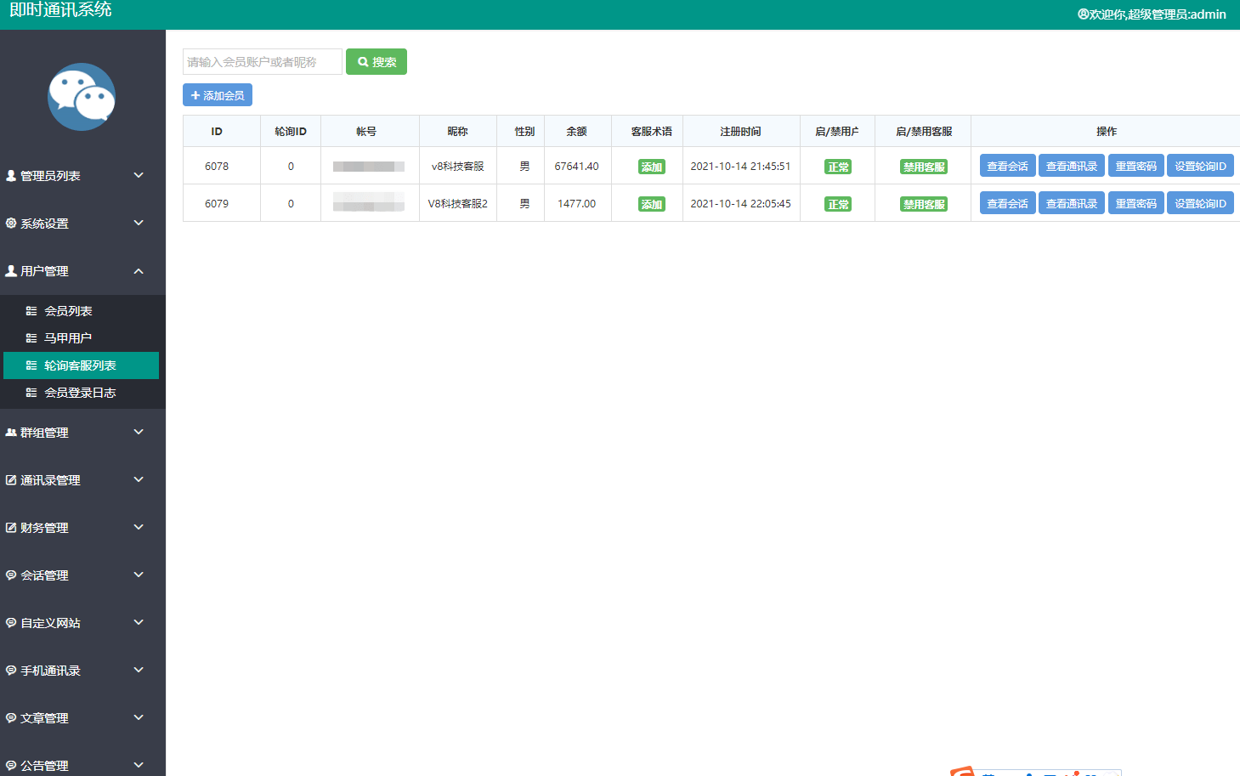This screenshot has height=776, width=1240.
Task: Click the list icon beside 轮询客服列表
Action: click(x=31, y=365)
